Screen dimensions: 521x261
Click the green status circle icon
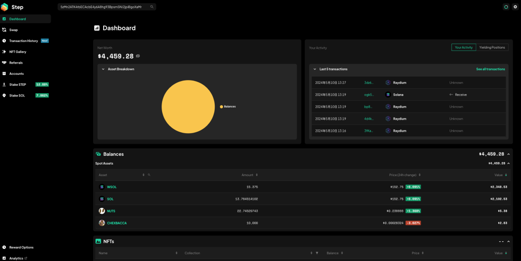pos(506,7)
